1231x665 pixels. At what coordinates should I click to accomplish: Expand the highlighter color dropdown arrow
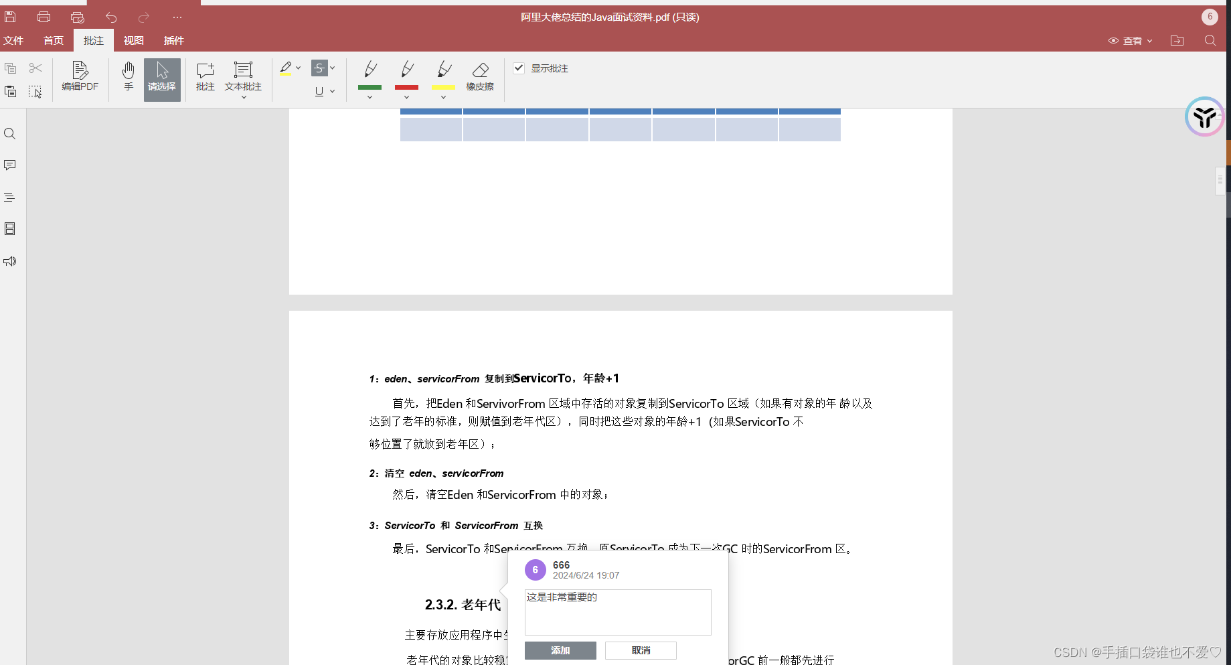coord(299,68)
